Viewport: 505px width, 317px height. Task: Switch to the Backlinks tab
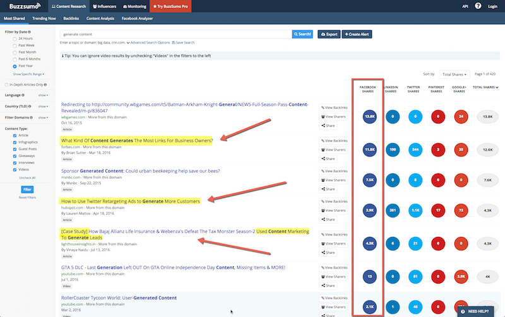71,18
